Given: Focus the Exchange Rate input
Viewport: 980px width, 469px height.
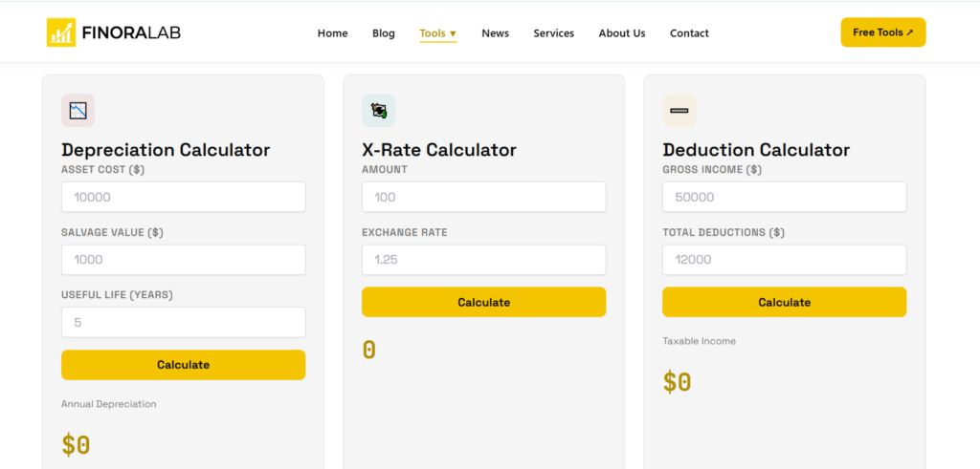Looking at the screenshot, I should [483, 260].
